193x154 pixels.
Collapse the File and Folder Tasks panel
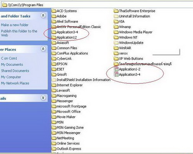click(x=43, y=15)
